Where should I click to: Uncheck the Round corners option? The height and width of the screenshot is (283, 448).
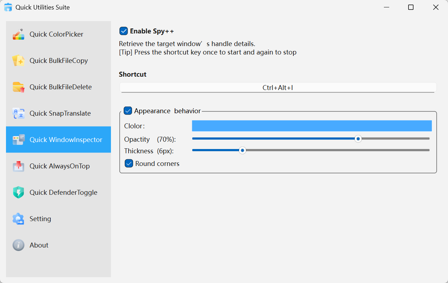coord(129,163)
